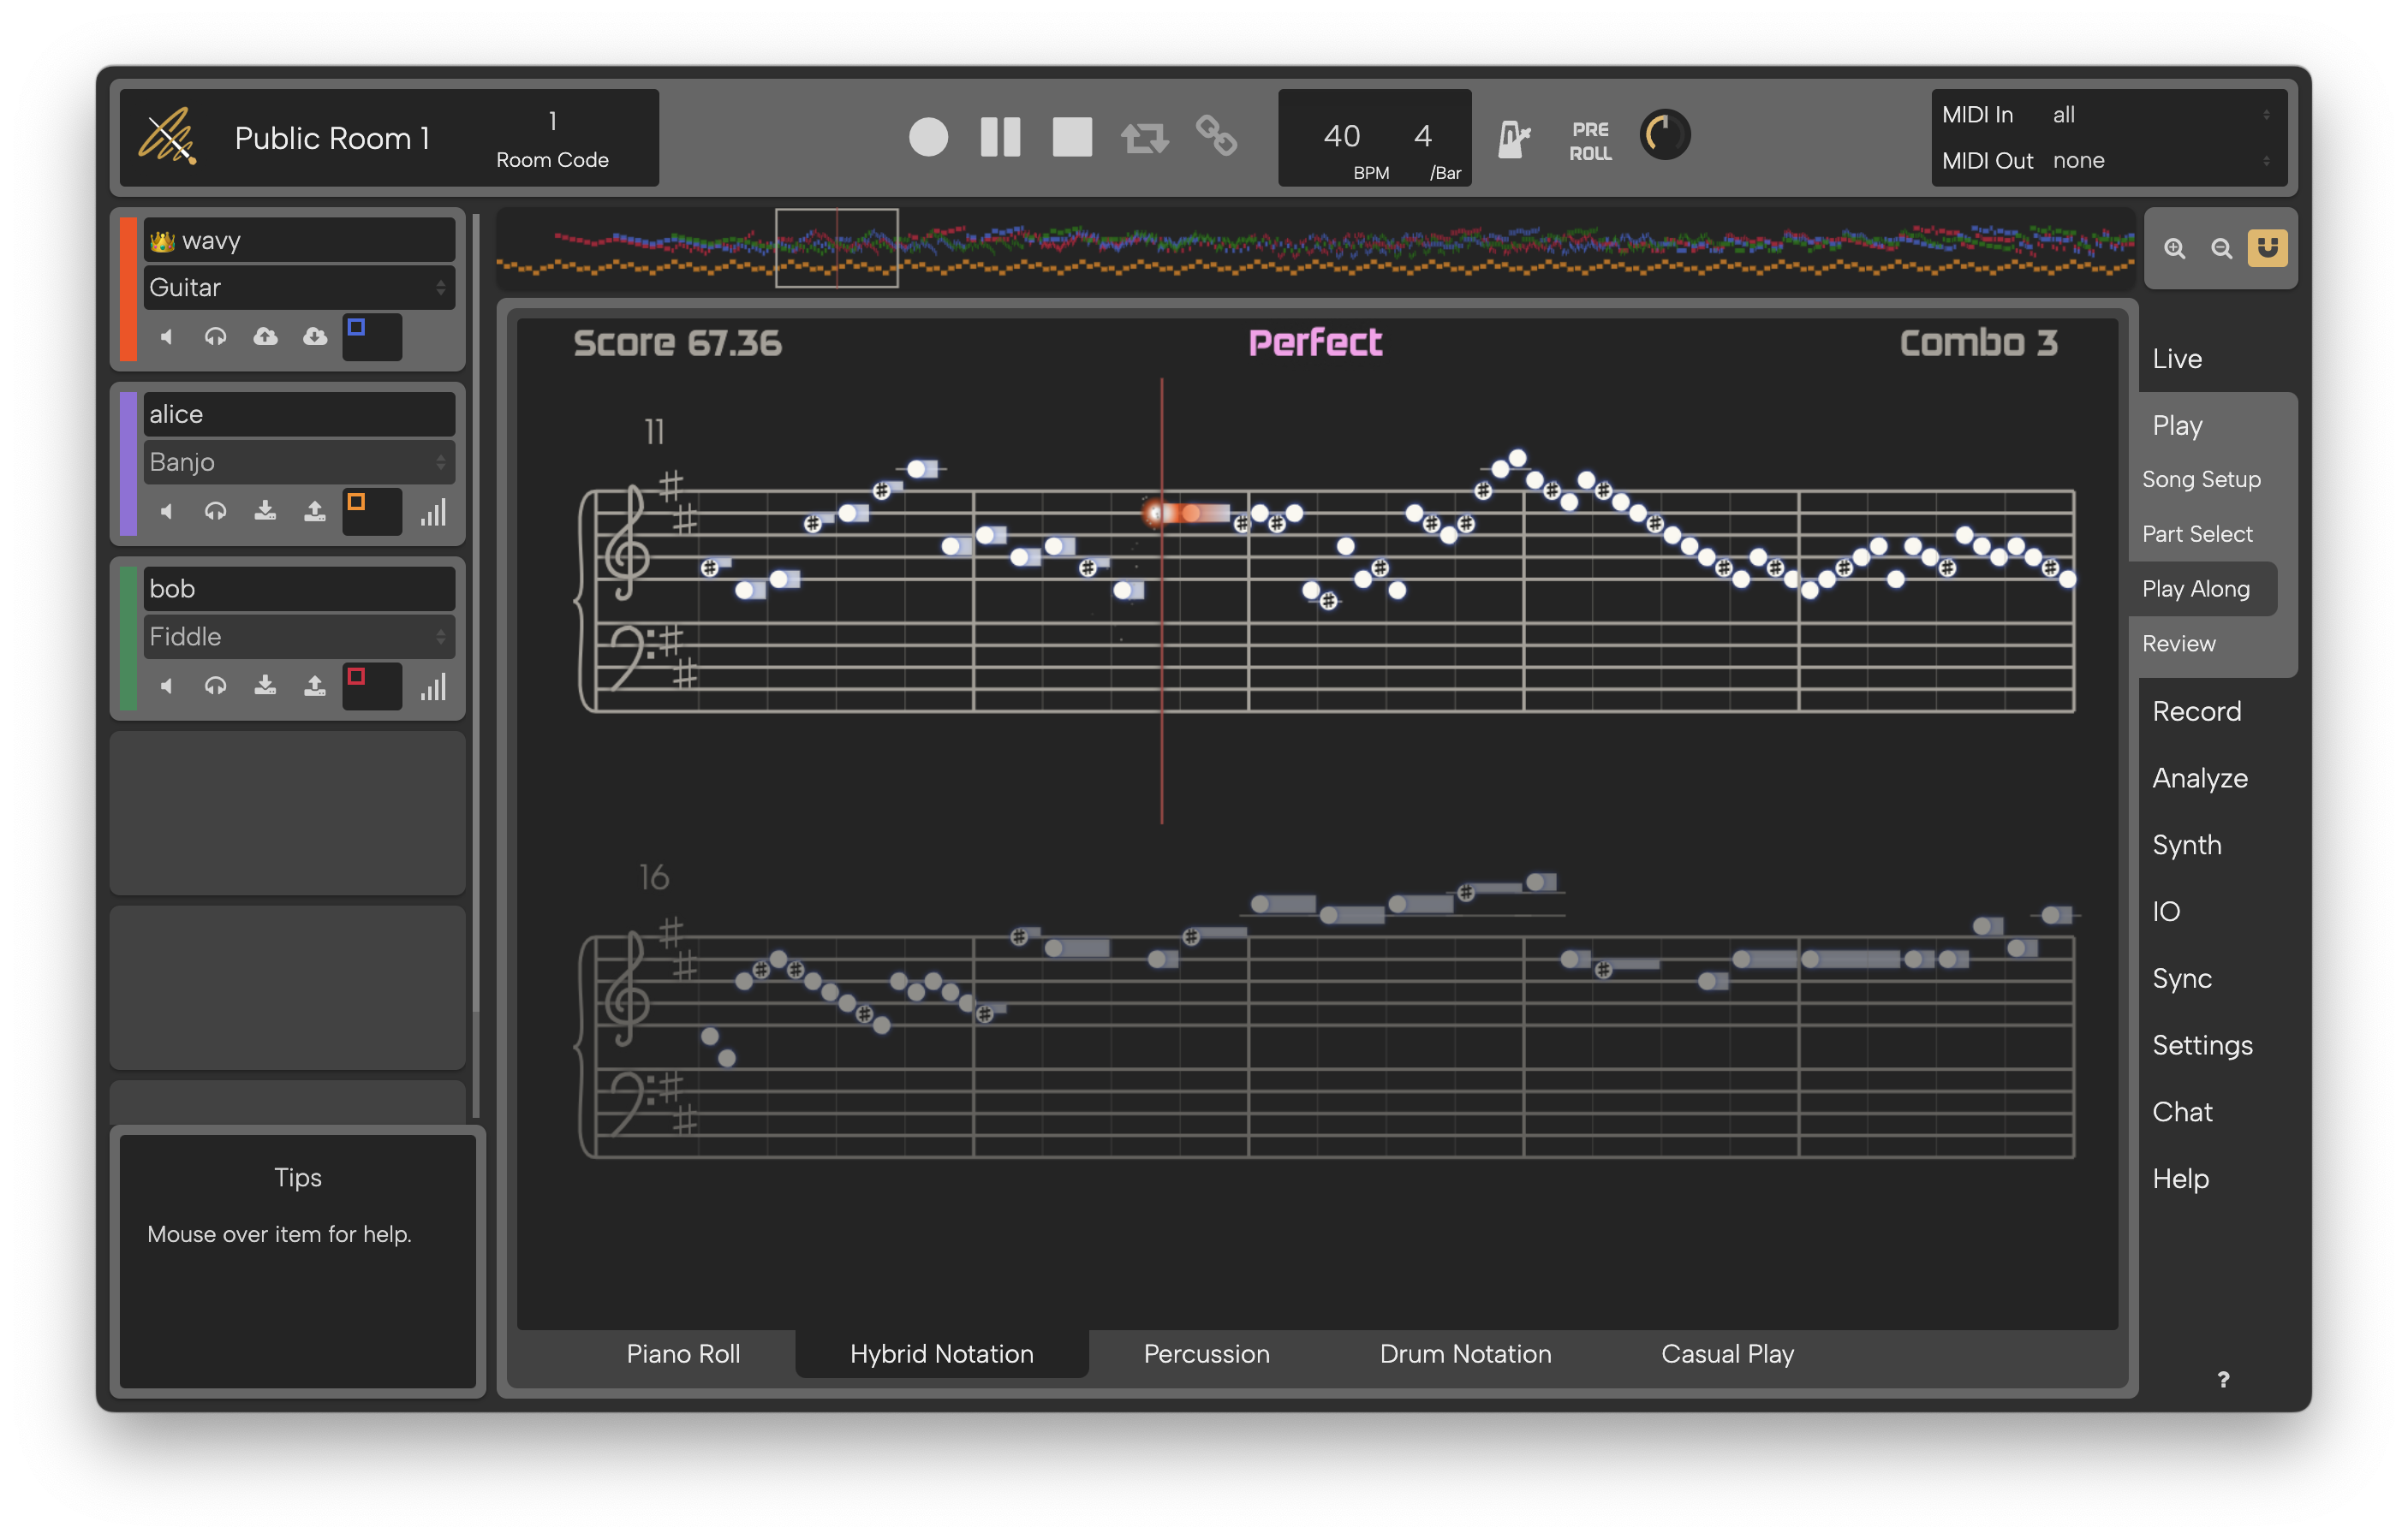Stop playback with the stop button

coord(1072,137)
